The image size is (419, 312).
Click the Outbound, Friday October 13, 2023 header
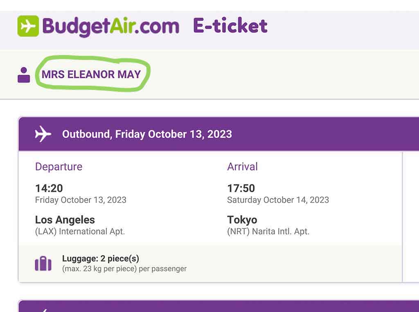click(x=147, y=134)
